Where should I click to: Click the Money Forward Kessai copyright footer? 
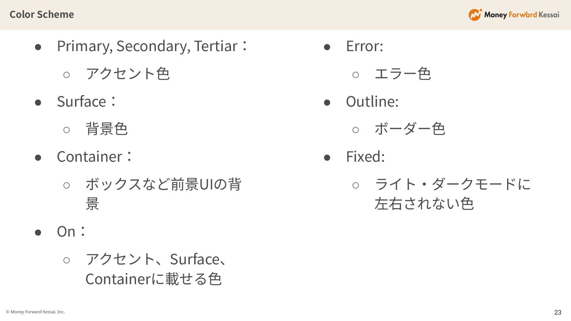pyautogui.click(x=35, y=312)
